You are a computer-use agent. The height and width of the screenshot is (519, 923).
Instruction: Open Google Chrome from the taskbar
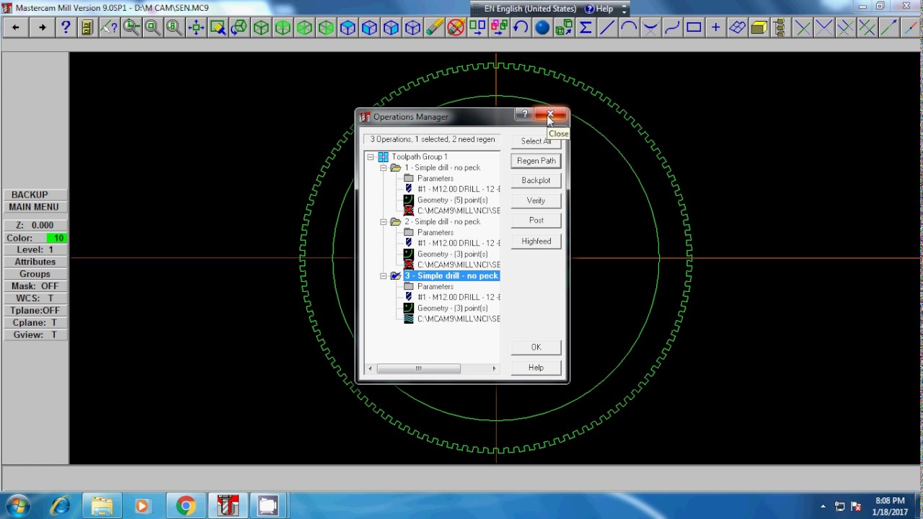point(185,506)
